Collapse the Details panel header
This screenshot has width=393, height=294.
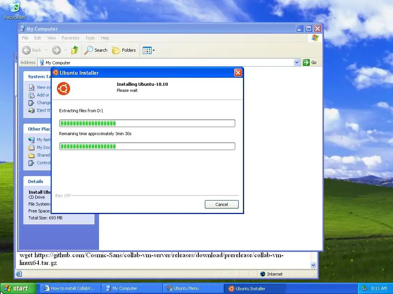click(37, 181)
